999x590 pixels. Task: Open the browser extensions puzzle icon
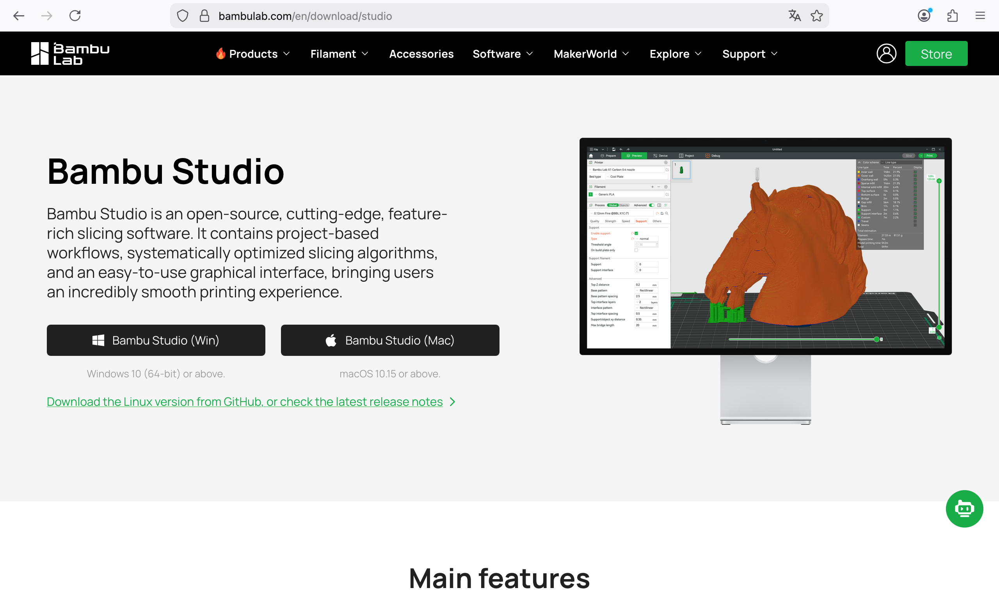[x=952, y=16]
